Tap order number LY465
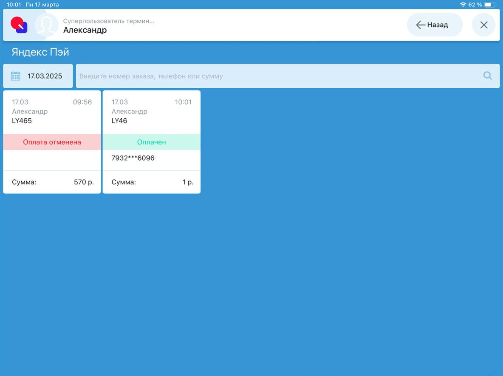This screenshot has height=376, width=503. click(x=22, y=121)
